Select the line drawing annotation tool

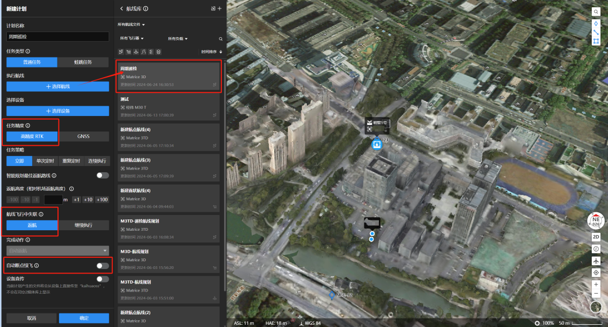tap(596, 32)
